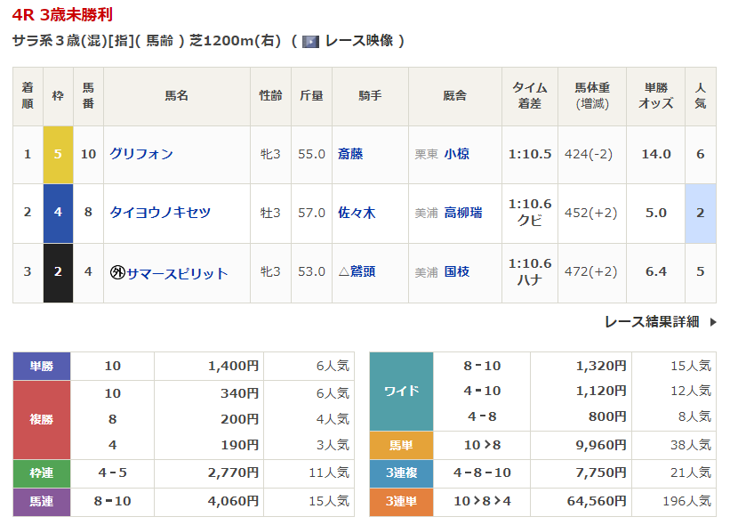This screenshot has height=525, width=730.
Task: Open jockey 佐々木's profile
Action: 357,213
